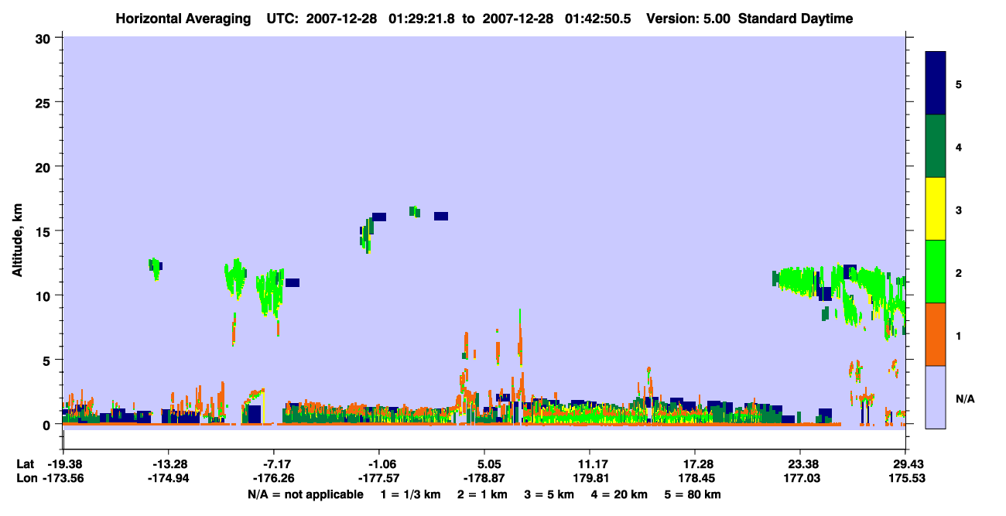Click the 'Lat' row label
The image size is (1006, 516).
24,464
